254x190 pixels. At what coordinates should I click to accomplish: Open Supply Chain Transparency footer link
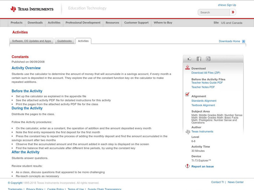point(104,189)
